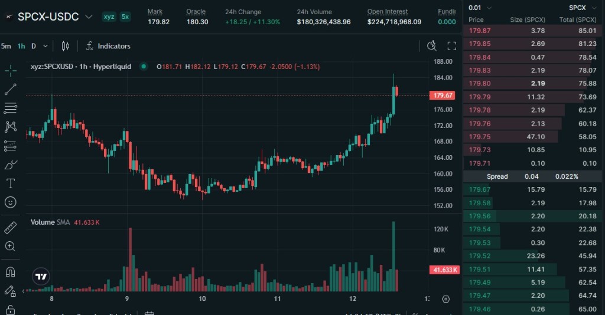Click the Open Interest label
605x315 pixels.
point(388,12)
